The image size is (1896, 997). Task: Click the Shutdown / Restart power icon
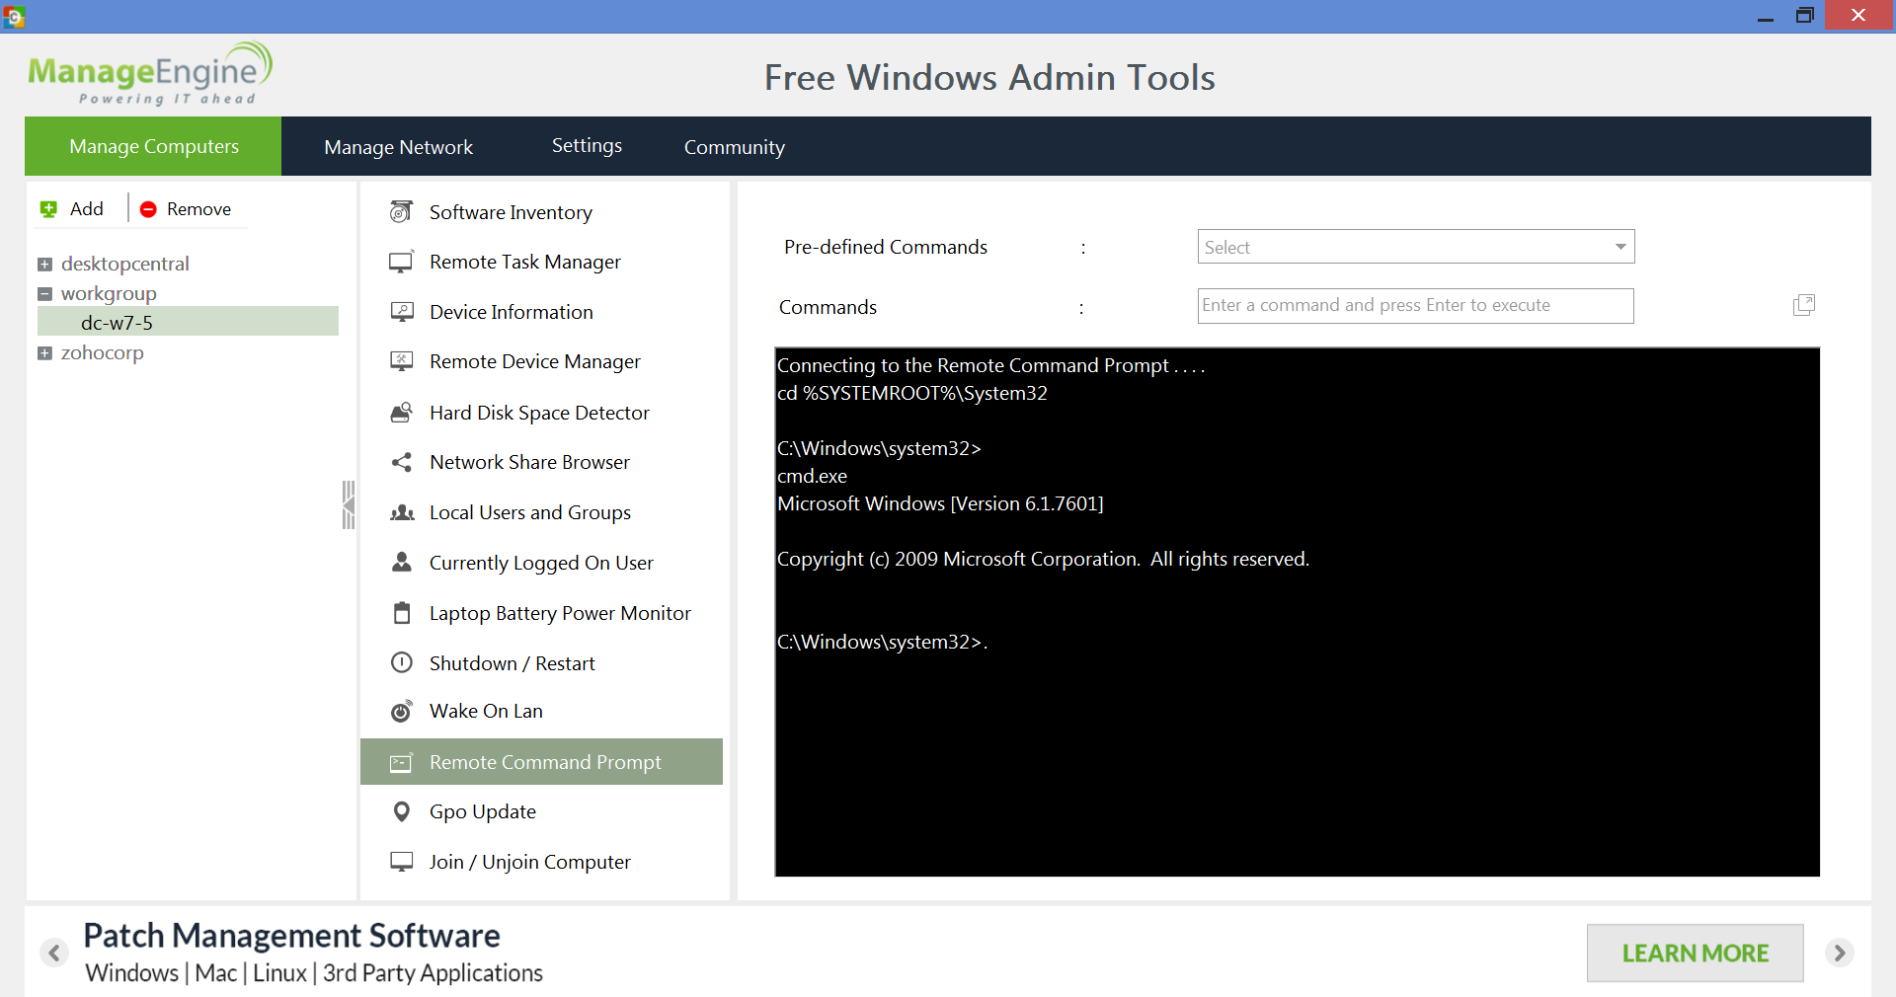(x=401, y=662)
